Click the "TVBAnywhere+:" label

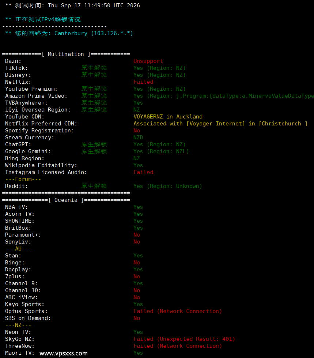point(26,103)
